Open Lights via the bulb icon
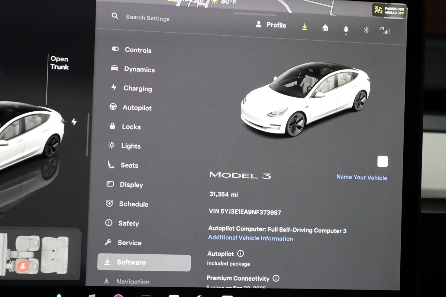 pos(111,145)
